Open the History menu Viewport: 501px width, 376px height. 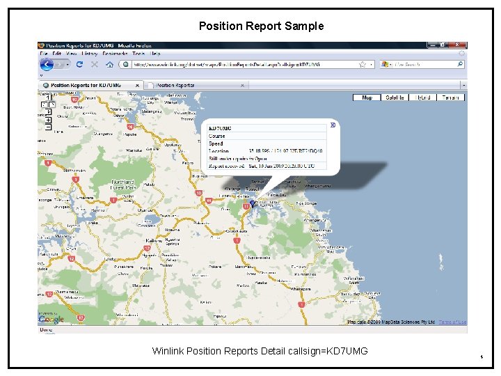(x=90, y=54)
